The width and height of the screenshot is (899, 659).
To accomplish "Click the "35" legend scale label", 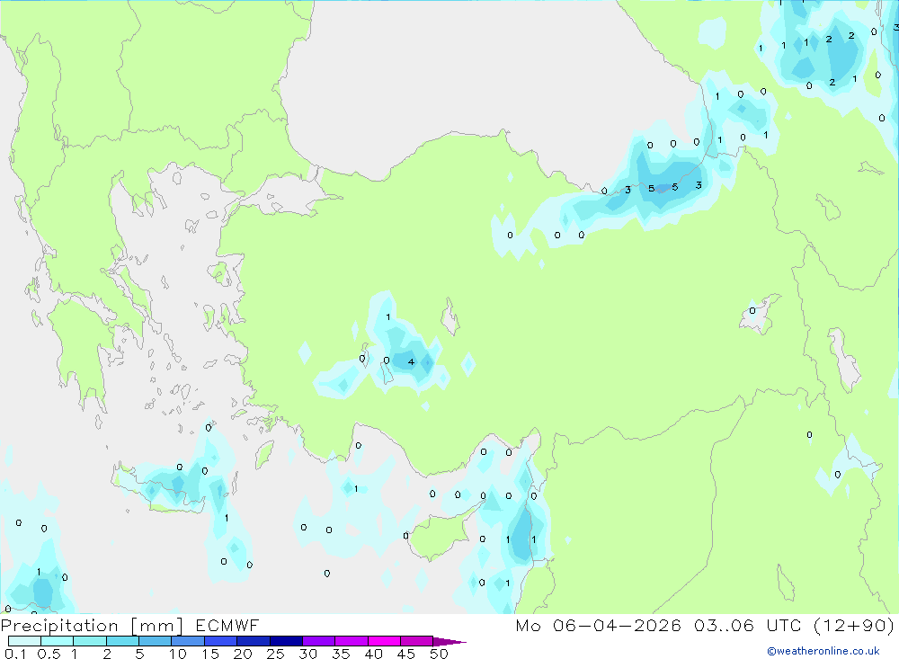I will [341, 654].
